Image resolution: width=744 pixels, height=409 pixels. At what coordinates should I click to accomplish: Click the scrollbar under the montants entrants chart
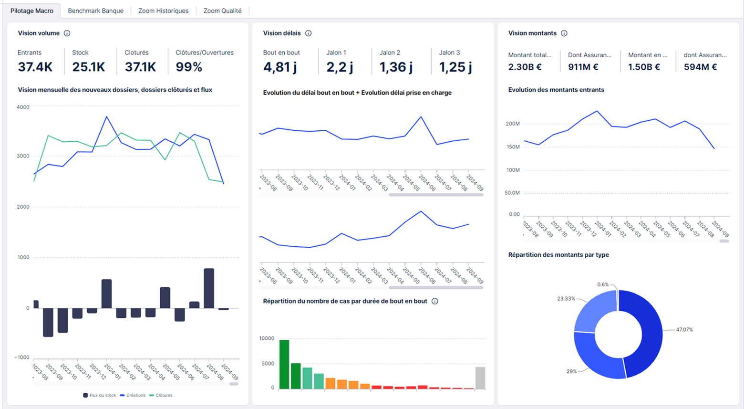(x=724, y=241)
